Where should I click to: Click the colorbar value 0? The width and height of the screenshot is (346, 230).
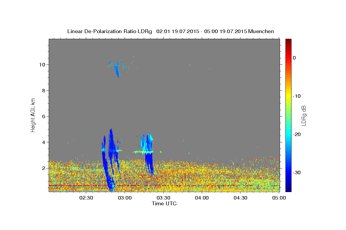coord(294,58)
